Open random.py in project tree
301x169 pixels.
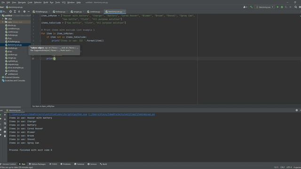tap(12, 54)
